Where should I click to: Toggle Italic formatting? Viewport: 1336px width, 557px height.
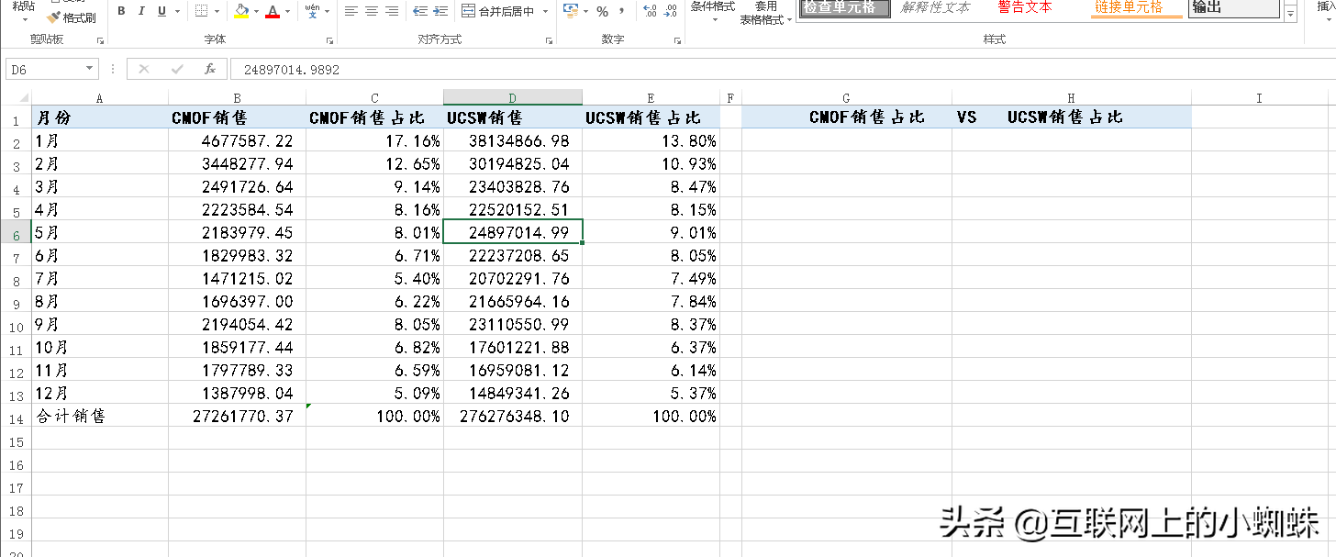click(141, 11)
